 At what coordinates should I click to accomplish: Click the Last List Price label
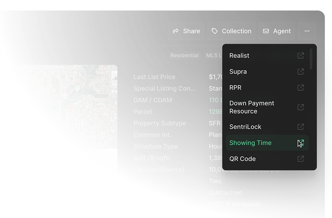(154, 77)
